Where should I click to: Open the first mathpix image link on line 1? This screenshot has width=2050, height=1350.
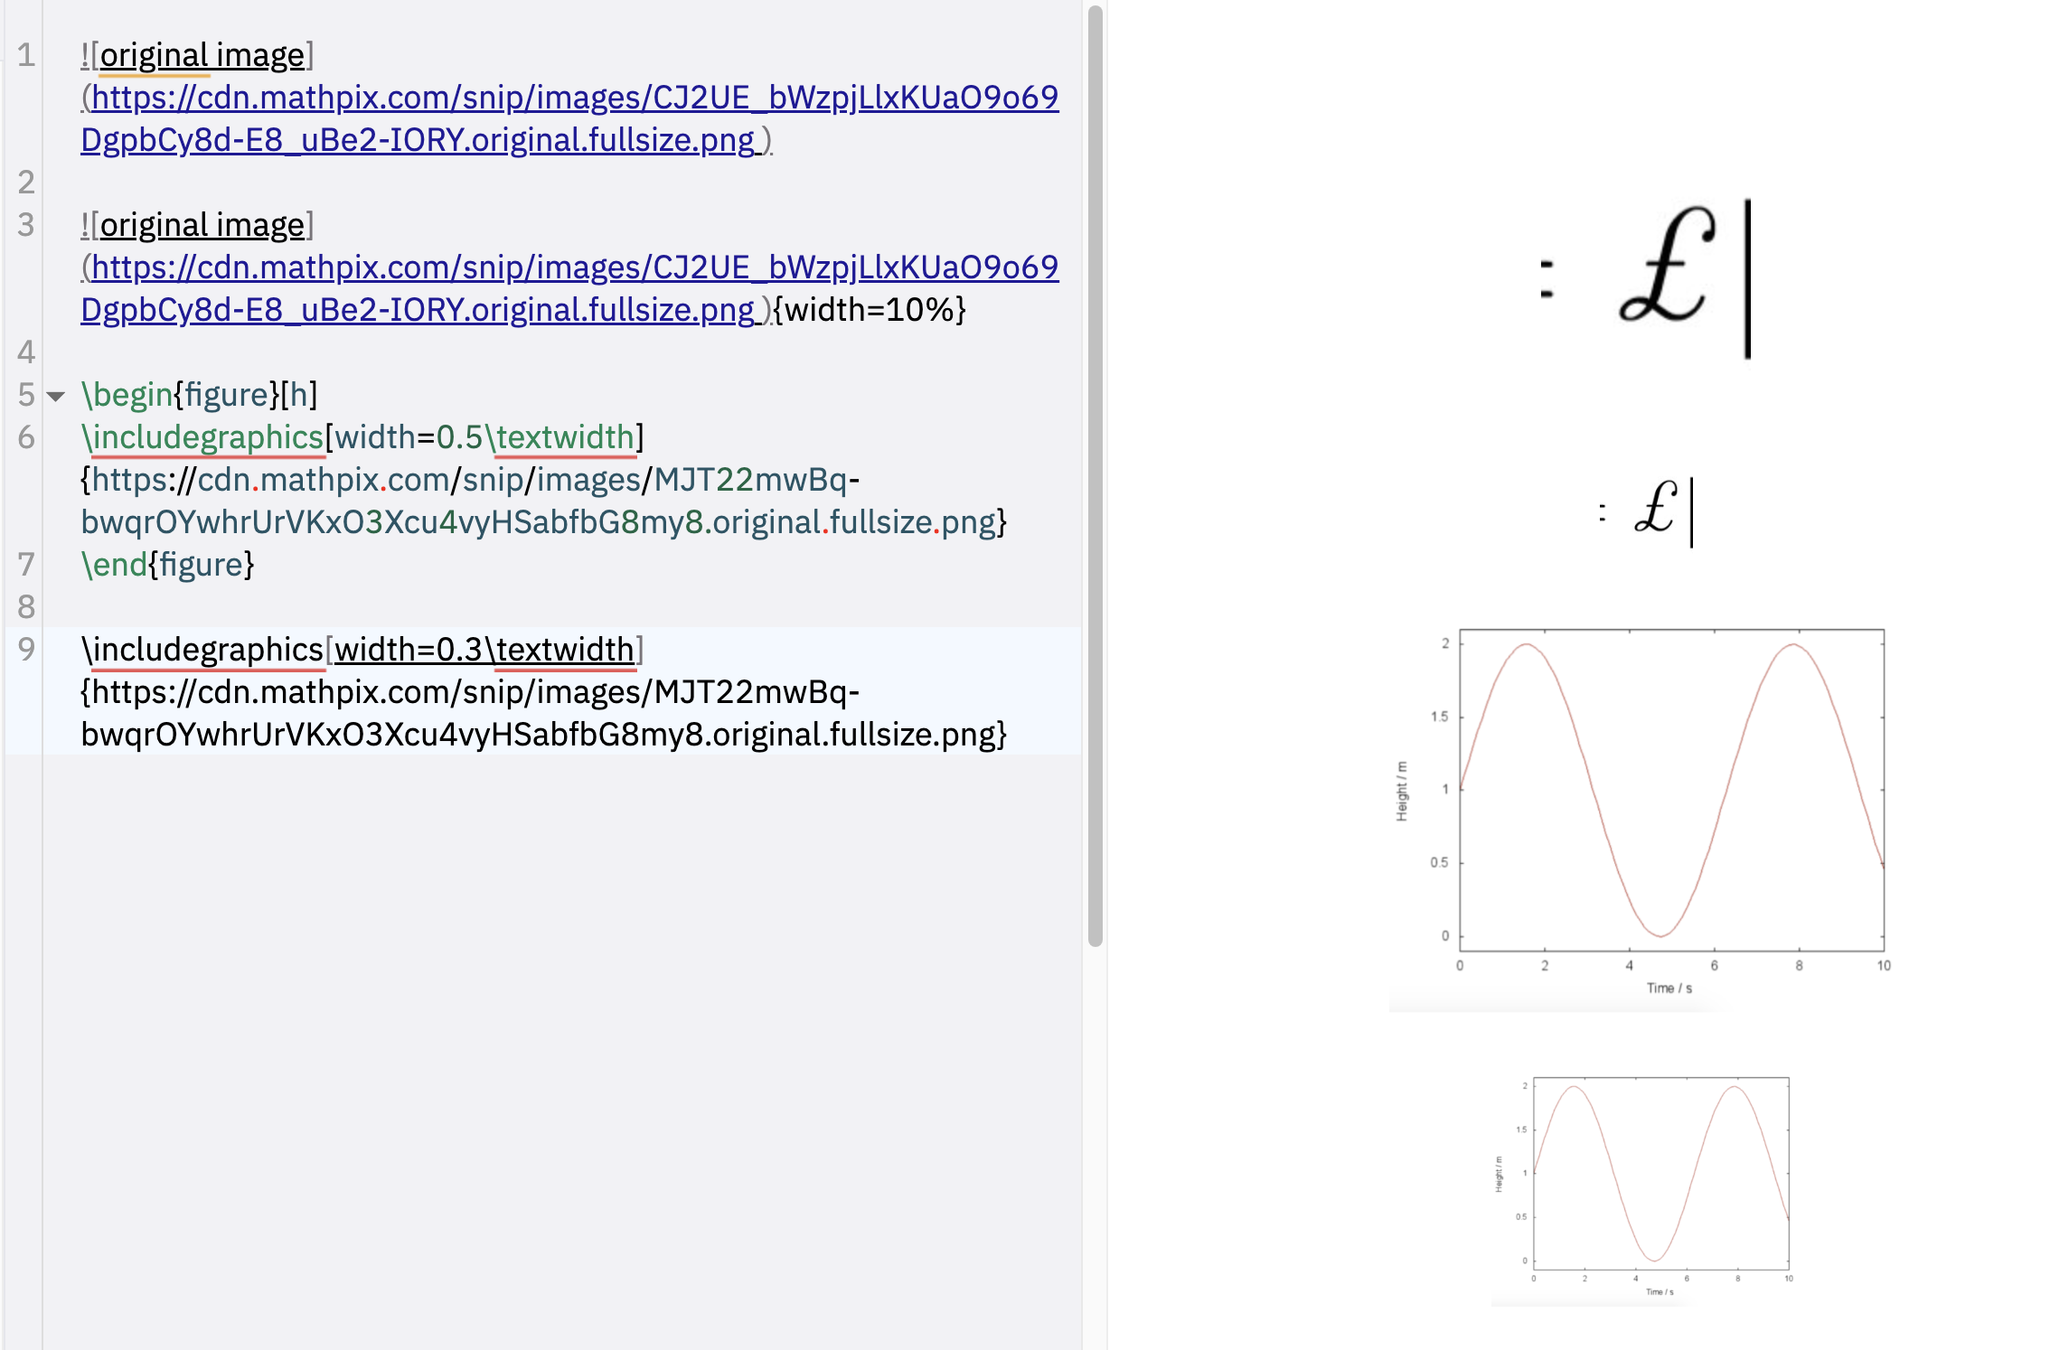pos(569,118)
